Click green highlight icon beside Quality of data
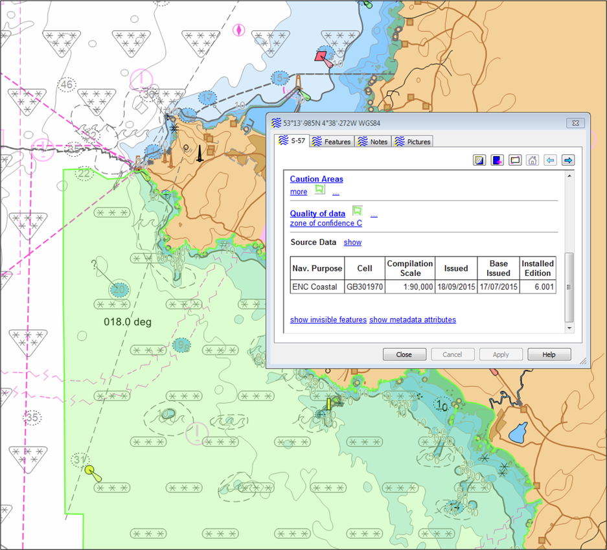Image resolution: width=607 pixels, height=550 pixels. (357, 211)
